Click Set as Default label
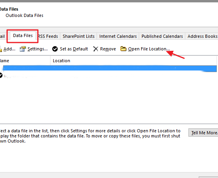 (x=74, y=49)
